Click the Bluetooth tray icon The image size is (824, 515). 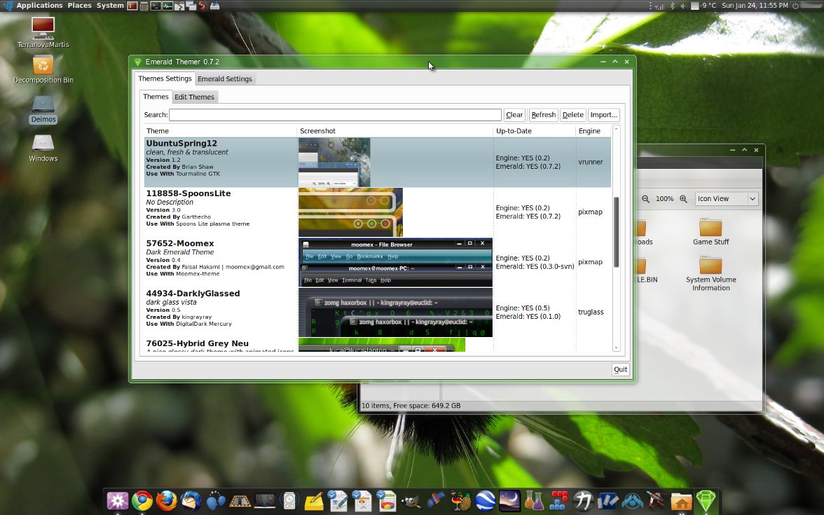(x=672, y=6)
